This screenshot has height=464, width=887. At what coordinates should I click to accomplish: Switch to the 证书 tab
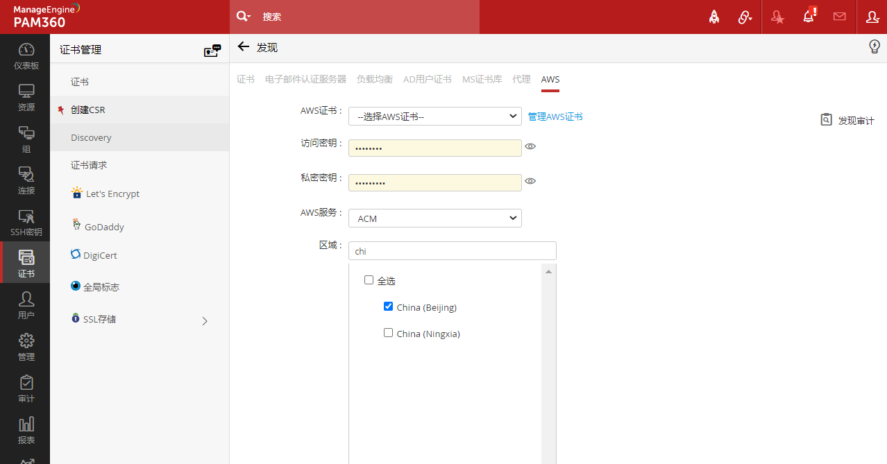[x=246, y=79]
